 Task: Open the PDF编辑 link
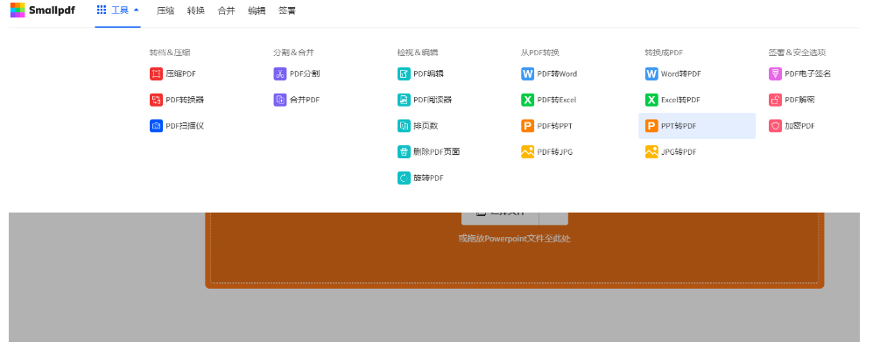coord(429,74)
